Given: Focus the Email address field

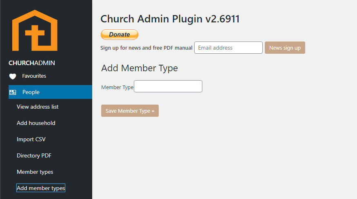Looking at the screenshot, I should [228, 48].
